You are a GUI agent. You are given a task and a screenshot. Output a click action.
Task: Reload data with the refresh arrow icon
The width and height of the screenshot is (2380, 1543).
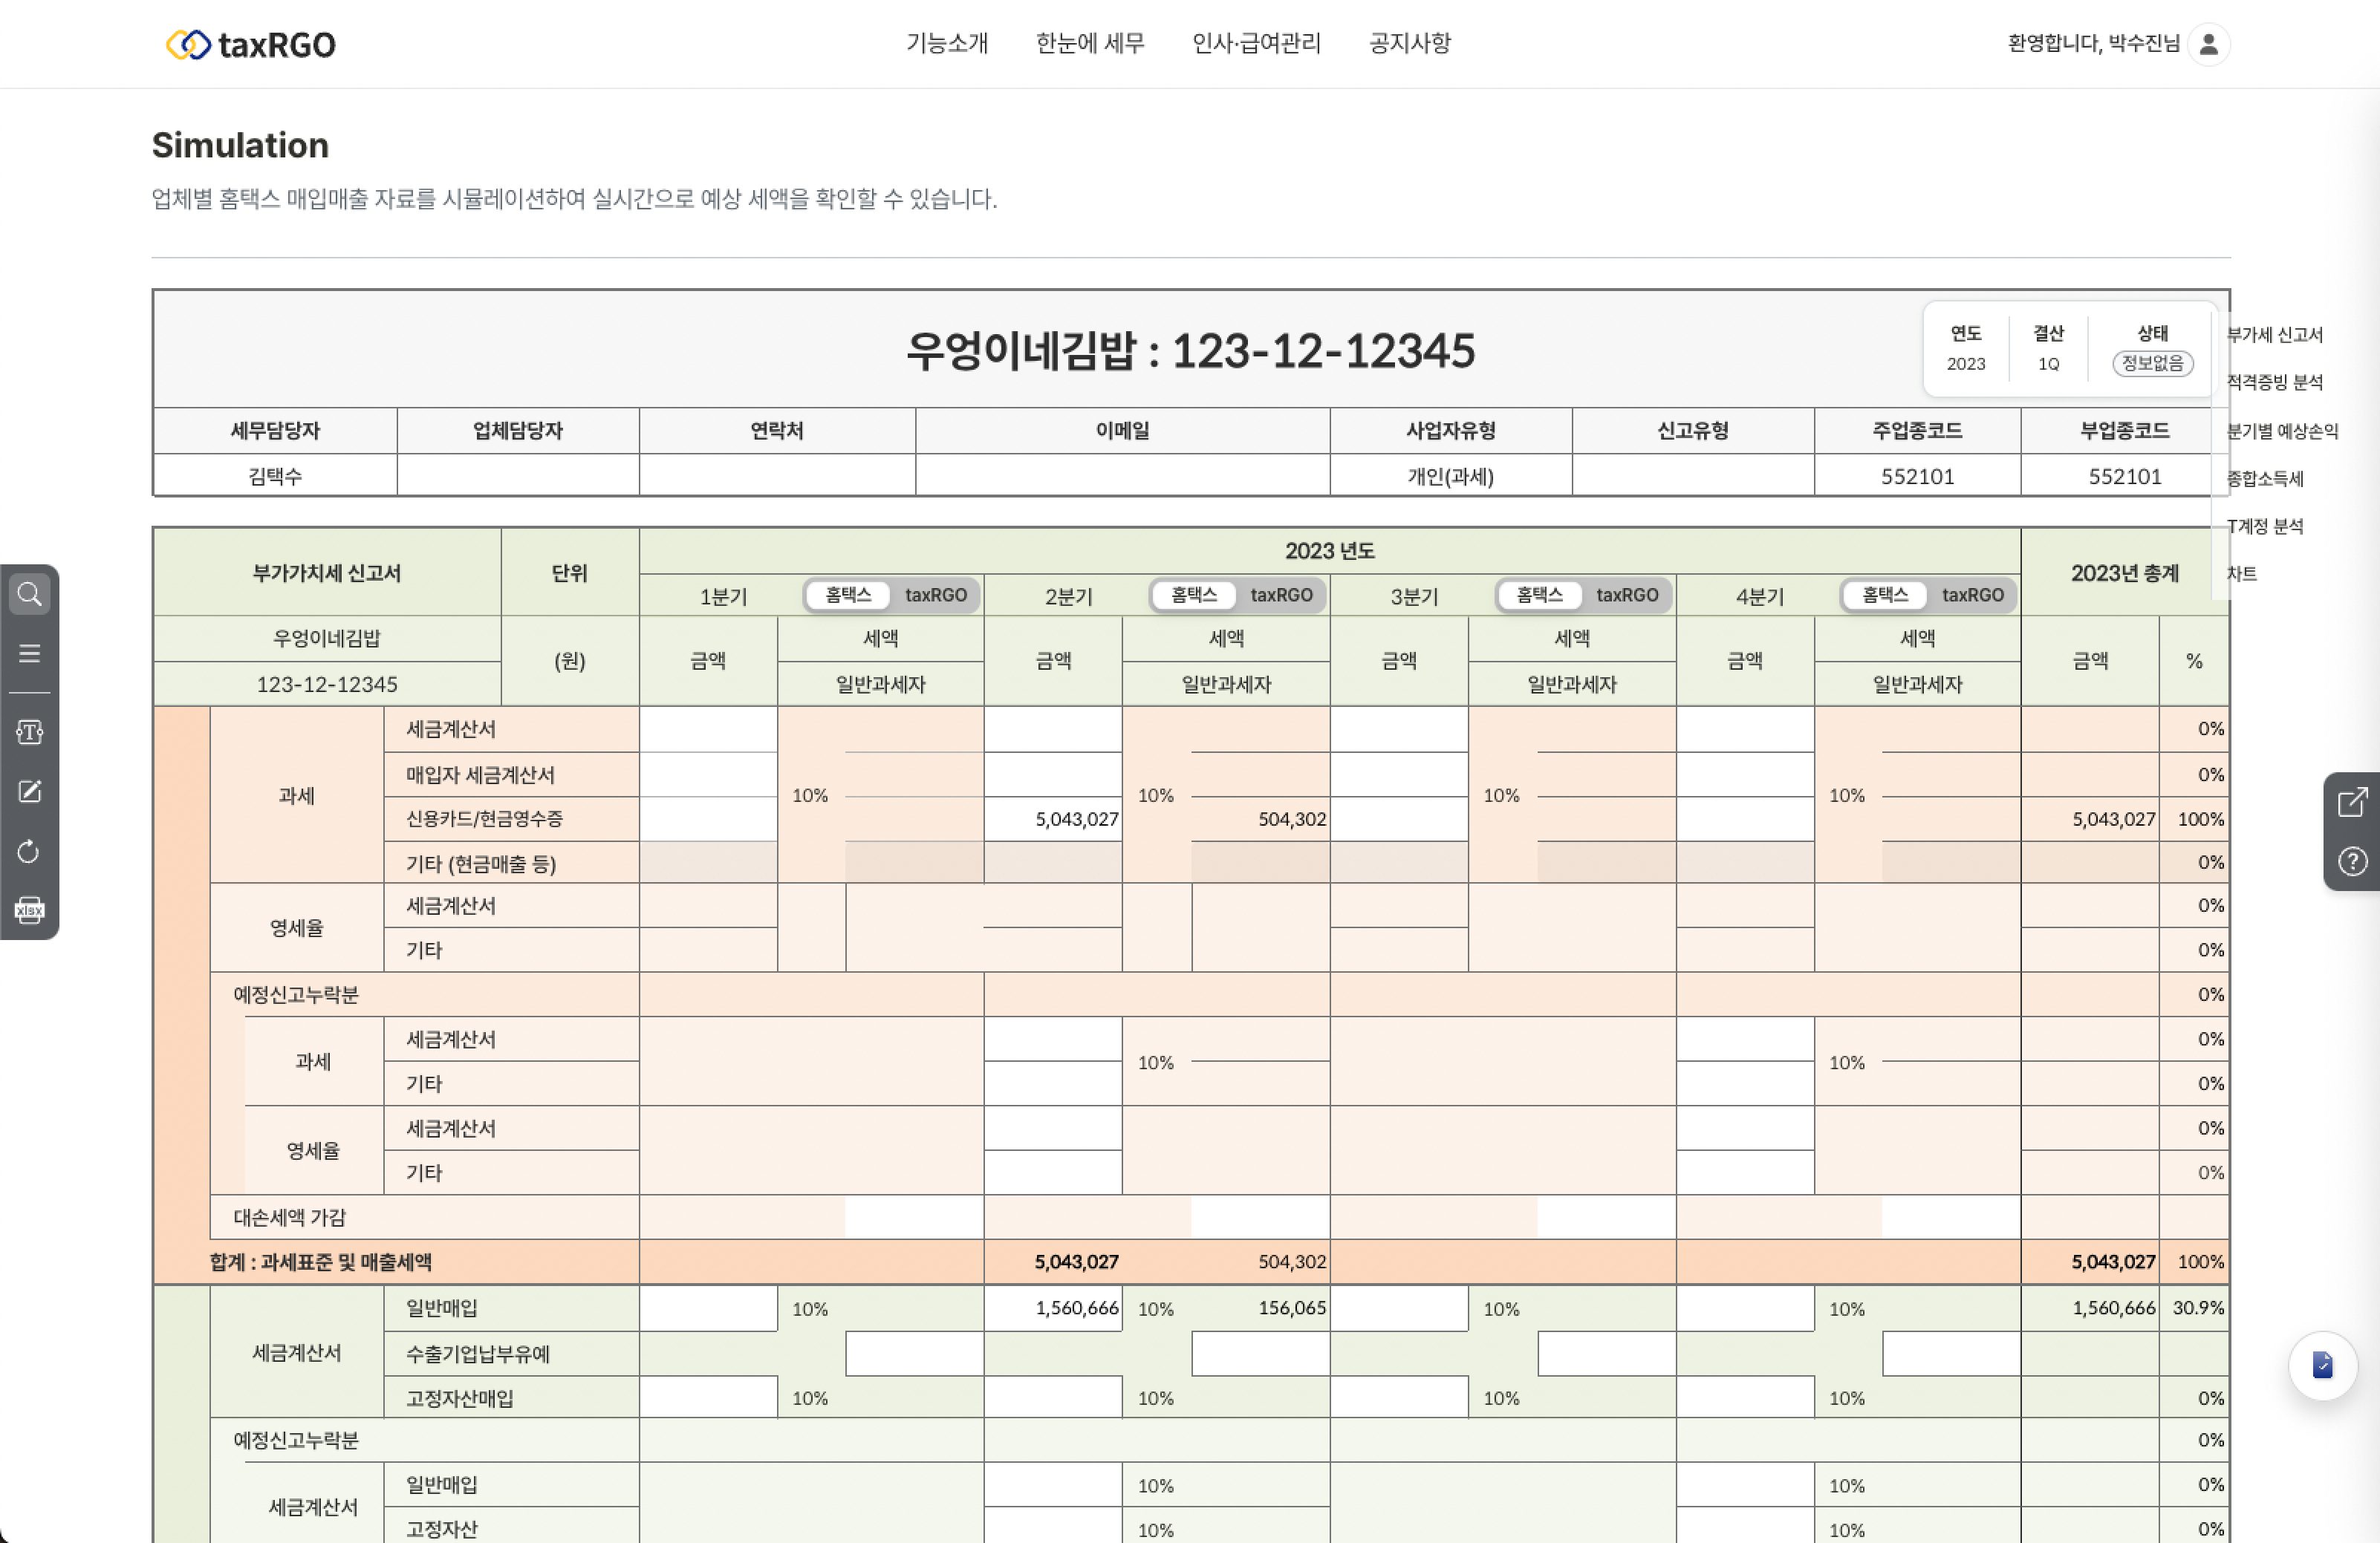pyautogui.click(x=29, y=852)
